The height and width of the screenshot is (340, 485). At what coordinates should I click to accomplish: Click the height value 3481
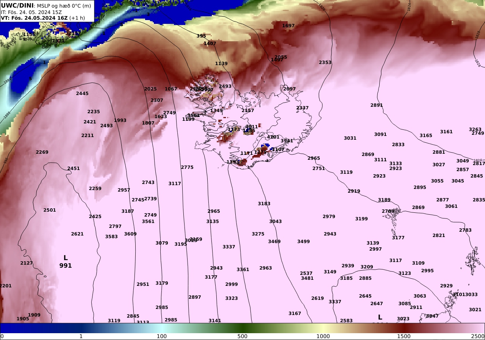coord(307,278)
